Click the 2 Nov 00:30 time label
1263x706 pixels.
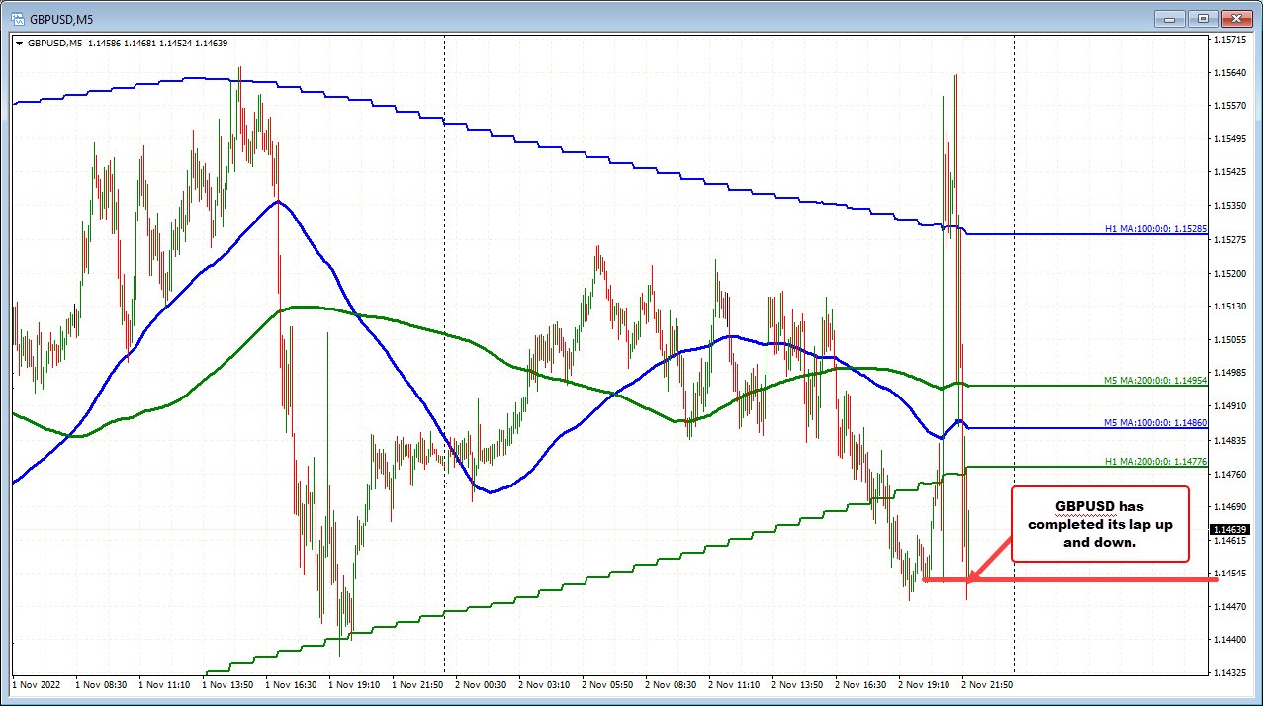(482, 683)
